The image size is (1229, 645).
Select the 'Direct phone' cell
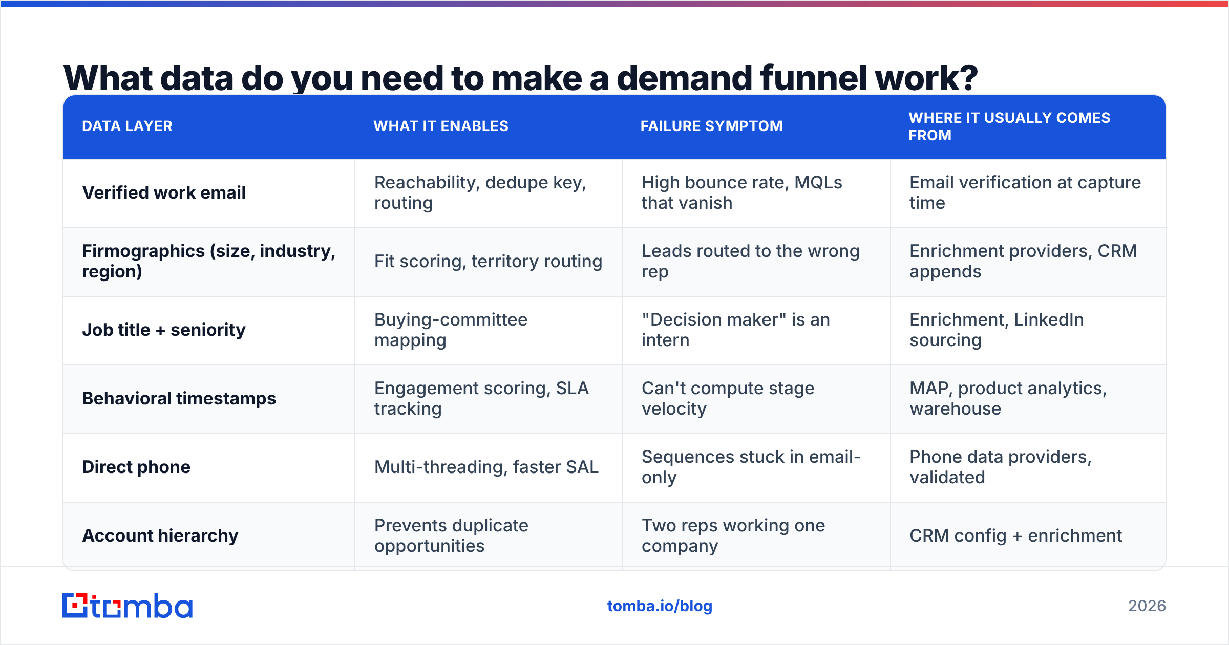(x=209, y=467)
